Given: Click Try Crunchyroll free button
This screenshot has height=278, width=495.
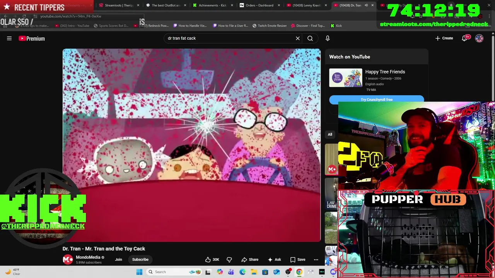Looking at the screenshot, I should pyautogui.click(x=377, y=100).
